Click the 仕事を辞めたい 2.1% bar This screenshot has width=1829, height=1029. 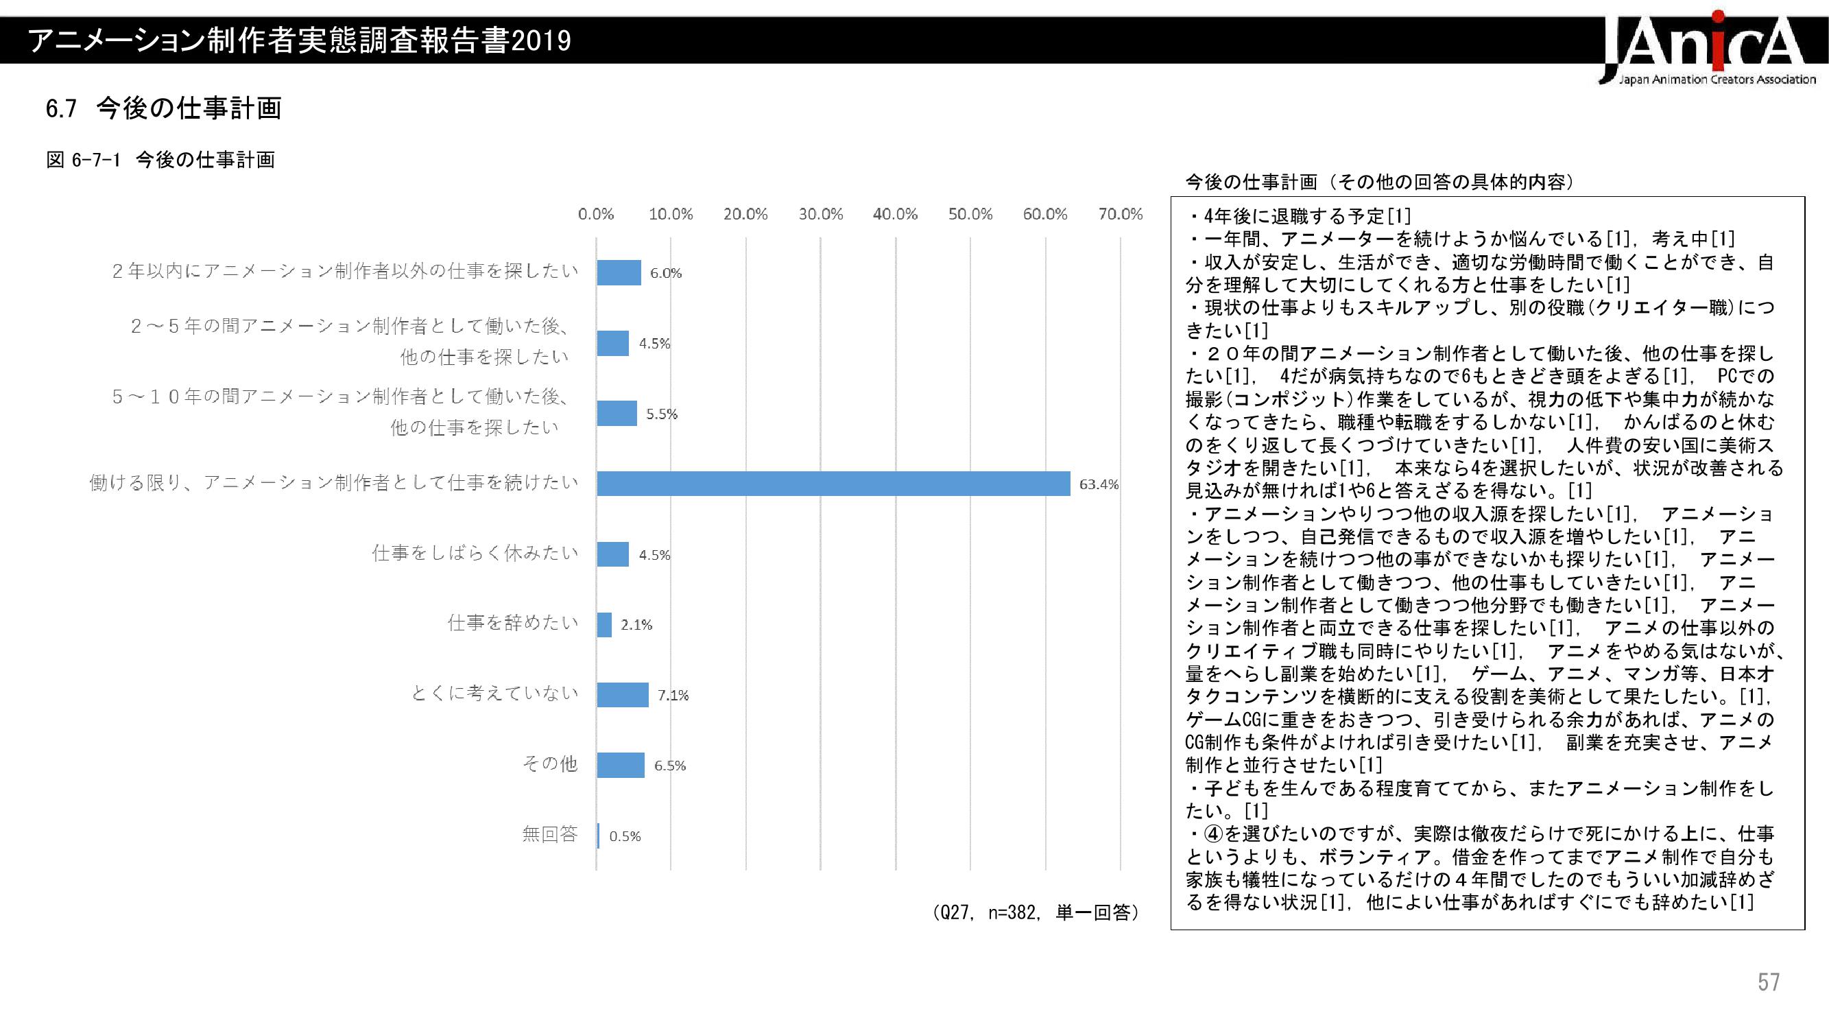click(604, 625)
